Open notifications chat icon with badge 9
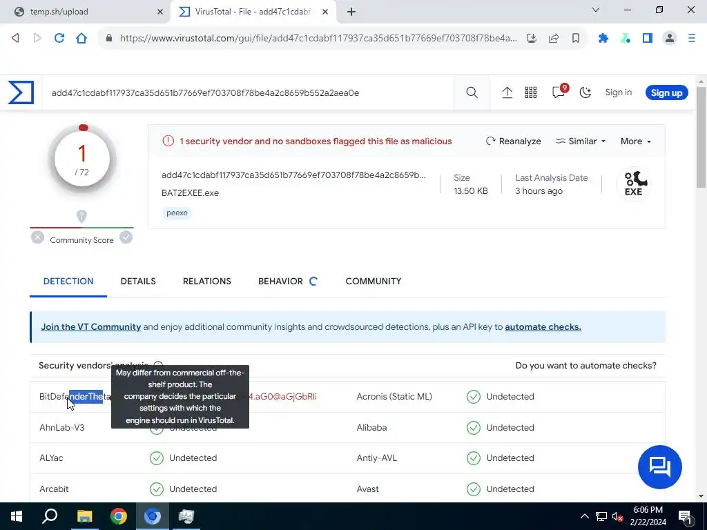The width and height of the screenshot is (707, 530). 559,91
